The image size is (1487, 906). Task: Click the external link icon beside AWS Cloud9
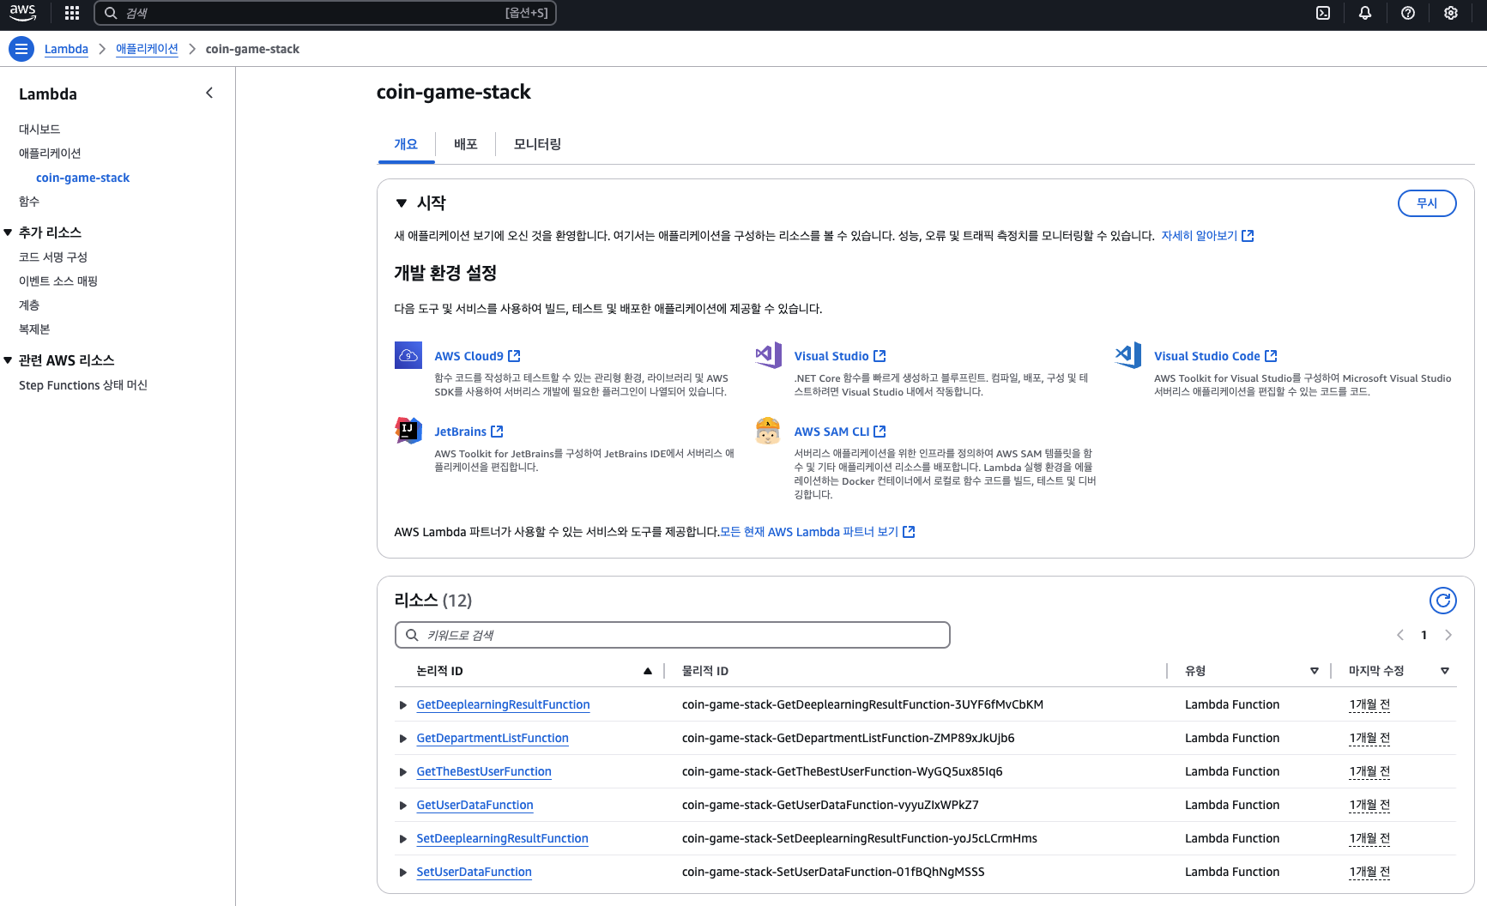[515, 356]
